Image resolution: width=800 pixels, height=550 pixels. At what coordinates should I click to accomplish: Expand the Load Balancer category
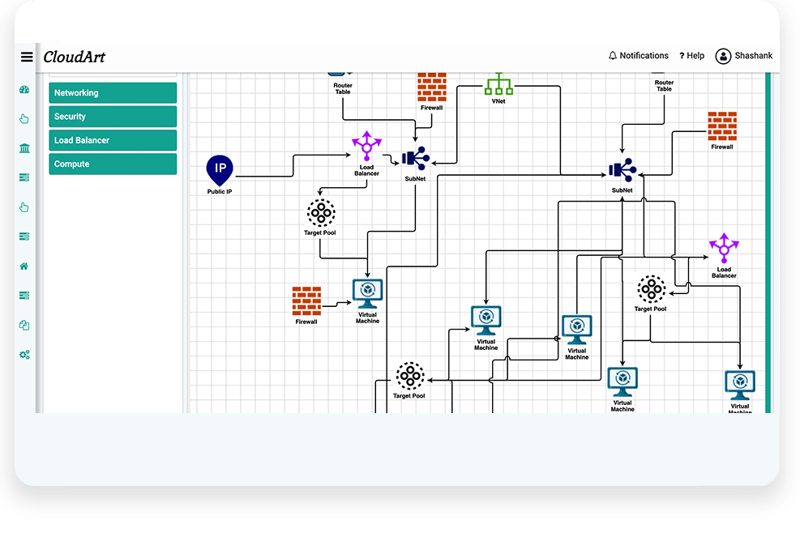[x=113, y=140]
